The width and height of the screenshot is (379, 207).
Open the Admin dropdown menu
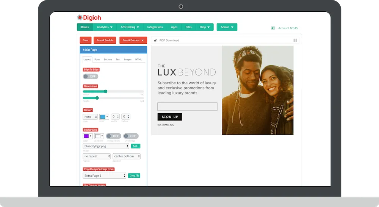tap(227, 27)
